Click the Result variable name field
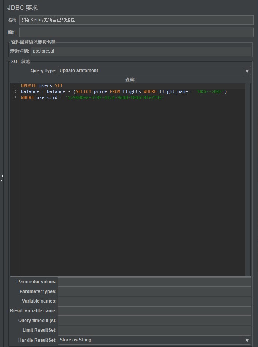The height and width of the screenshot is (347, 258). click(154, 311)
